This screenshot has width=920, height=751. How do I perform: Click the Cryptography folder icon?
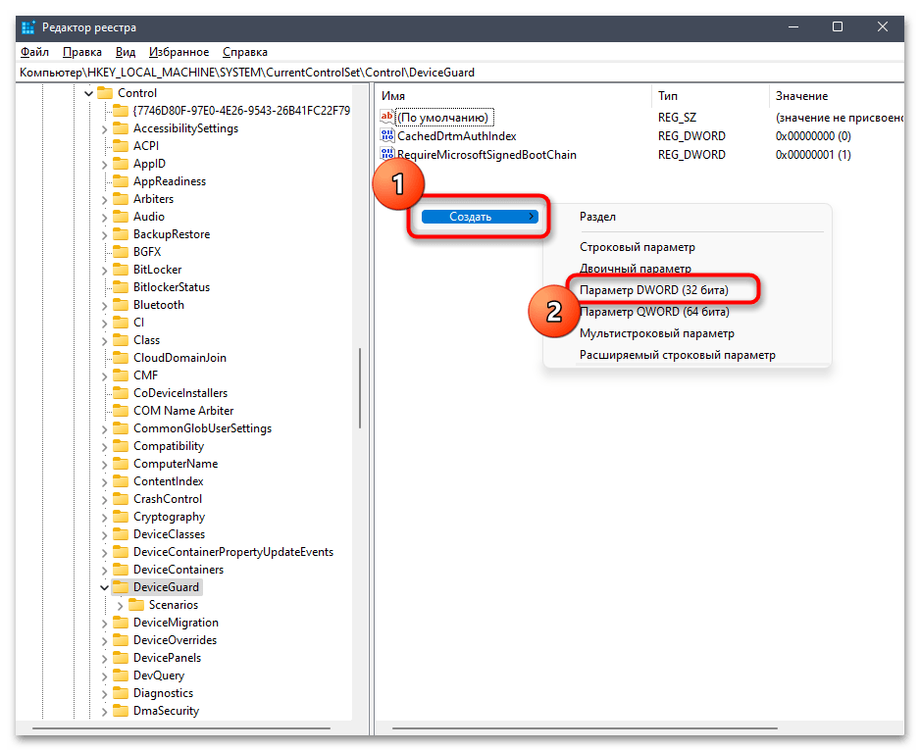[x=121, y=517]
